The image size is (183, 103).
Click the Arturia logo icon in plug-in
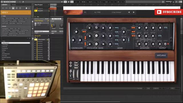click(x=65, y=12)
